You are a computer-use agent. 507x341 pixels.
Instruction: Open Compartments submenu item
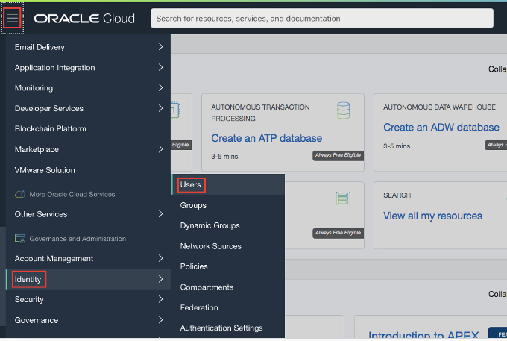(x=207, y=287)
